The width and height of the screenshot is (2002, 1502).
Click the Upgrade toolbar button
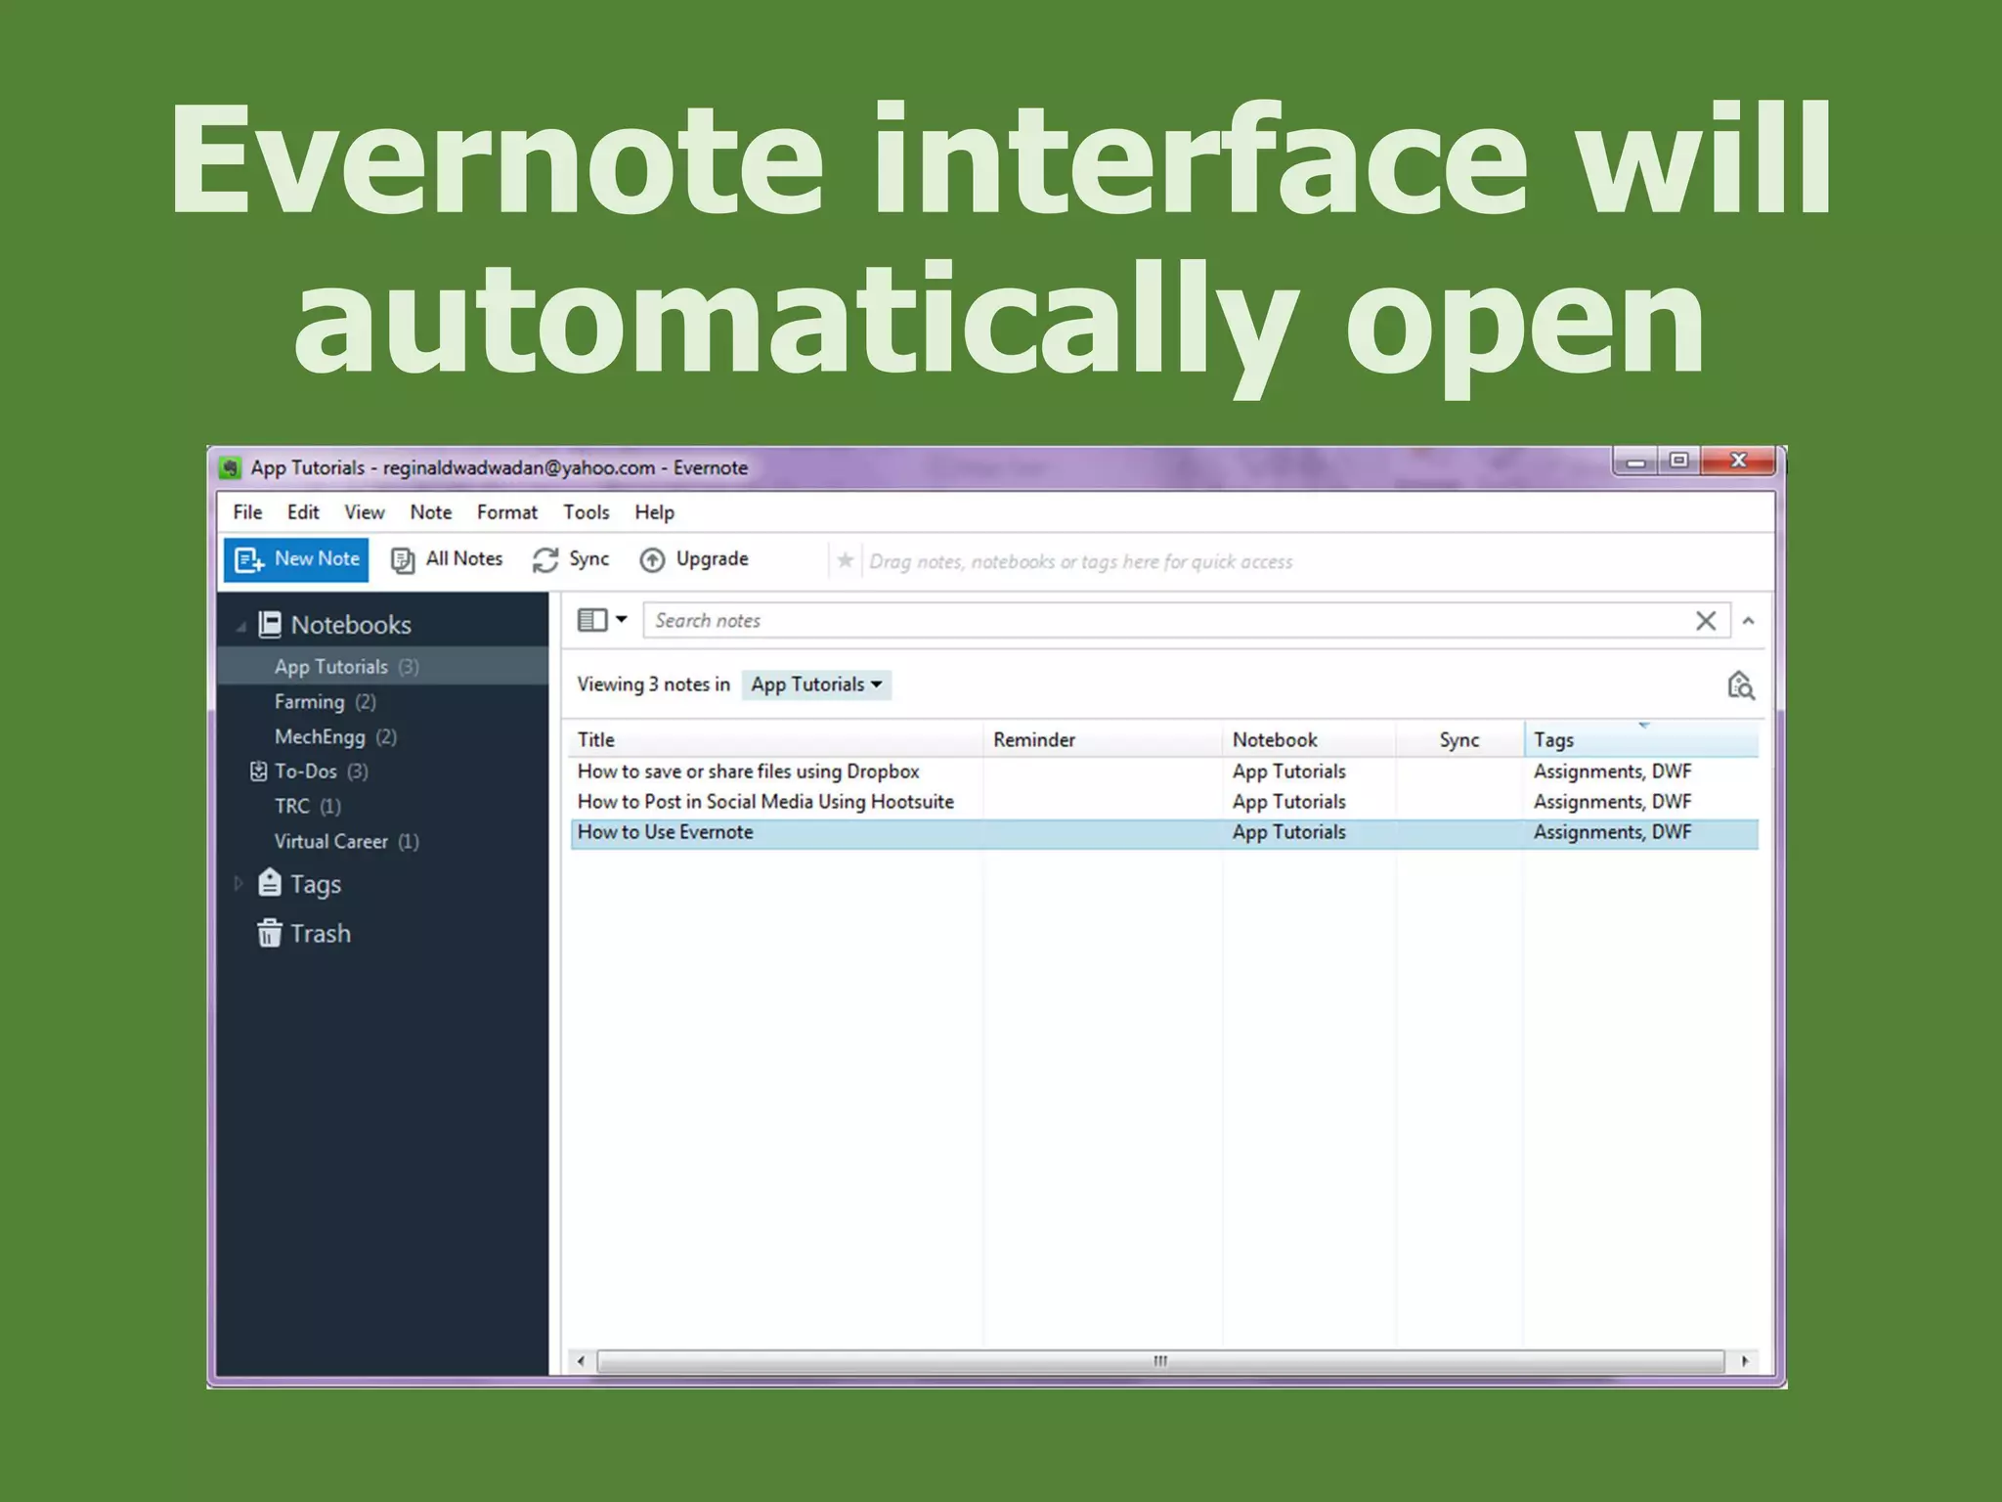click(x=694, y=559)
